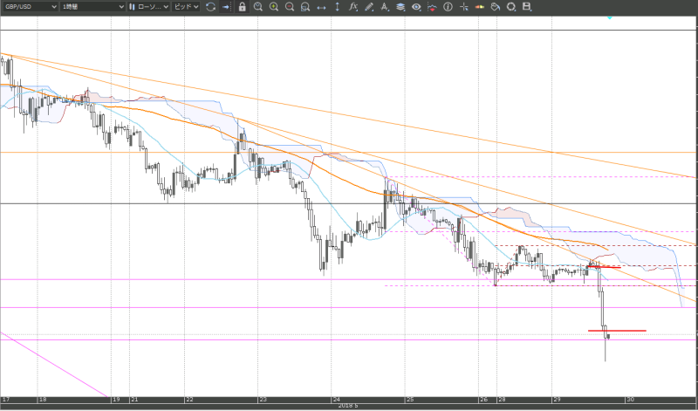Open the camera shutter screenshot icon
This screenshot has width=698, height=411.
click(511, 7)
